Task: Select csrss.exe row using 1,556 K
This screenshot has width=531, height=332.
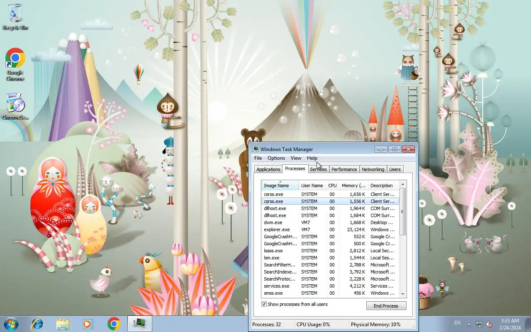Action: (x=330, y=201)
